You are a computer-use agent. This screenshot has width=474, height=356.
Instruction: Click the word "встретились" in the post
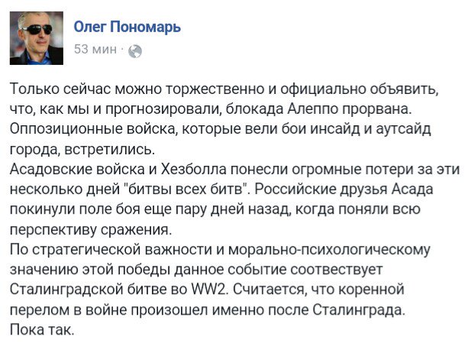tap(110, 150)
